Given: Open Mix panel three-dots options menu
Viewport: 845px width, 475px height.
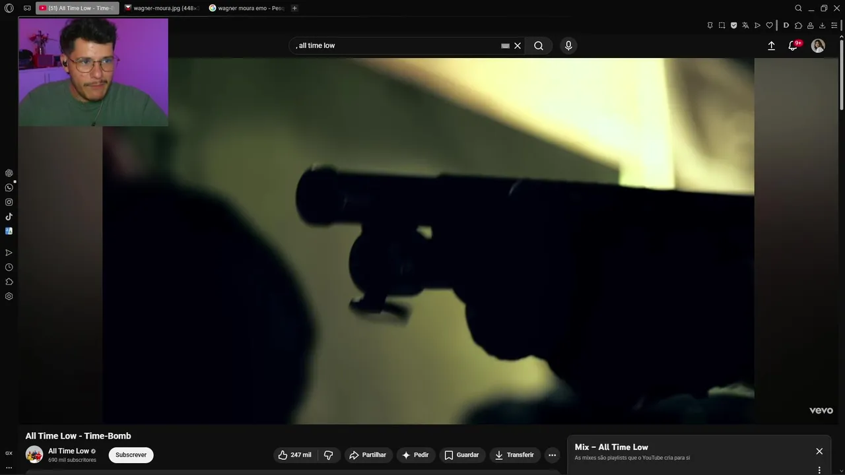Looking at the screenshot, I should 819,470.
